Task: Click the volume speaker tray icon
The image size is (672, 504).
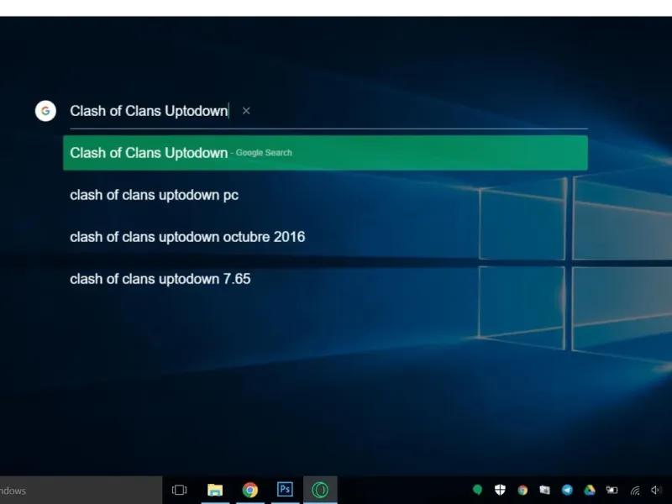Action: (x=656, y=490)
